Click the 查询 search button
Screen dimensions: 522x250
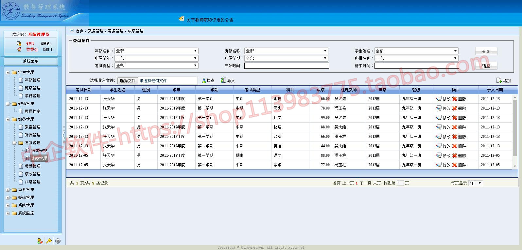(486, 51)
